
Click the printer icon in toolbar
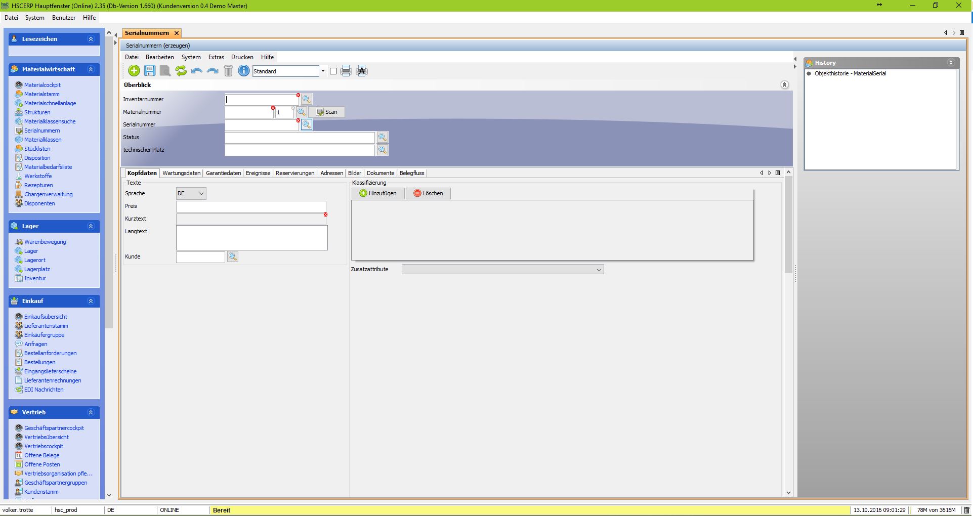pyautogui.click(x=346, y=71)
